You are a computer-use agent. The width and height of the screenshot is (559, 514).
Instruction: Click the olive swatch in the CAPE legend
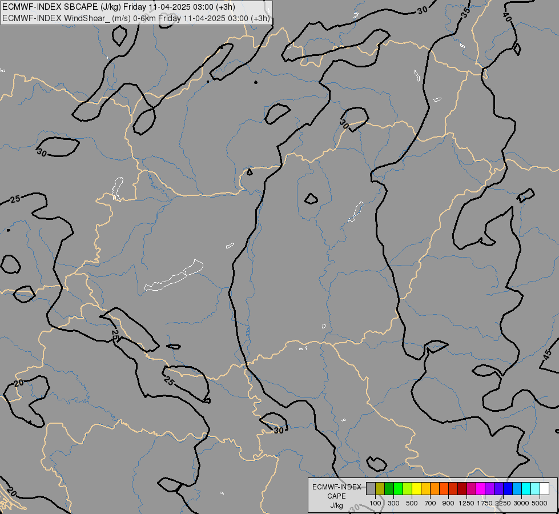[x=380, y=489]
